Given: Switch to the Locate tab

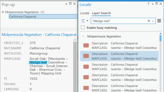Looking at the screenshot, I should coord(85,13).
